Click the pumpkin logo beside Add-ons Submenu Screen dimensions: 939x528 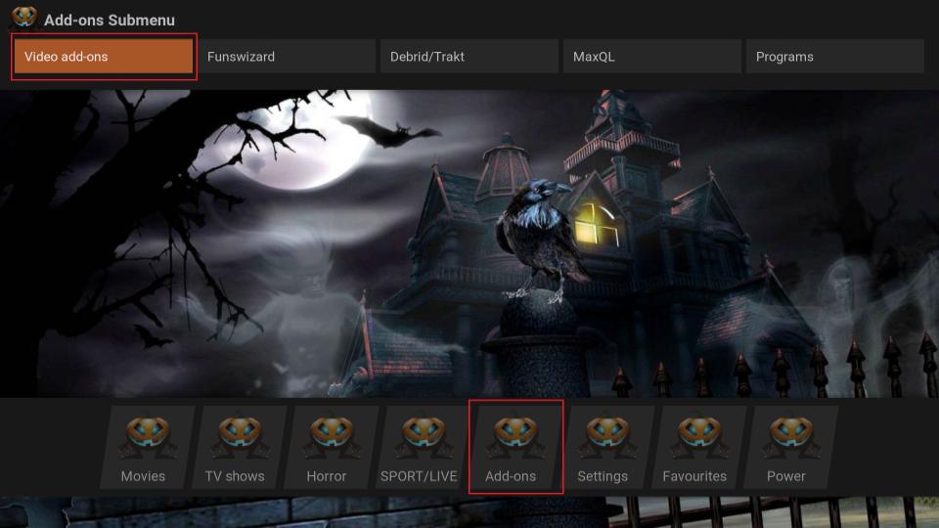[x=23, y=17]
